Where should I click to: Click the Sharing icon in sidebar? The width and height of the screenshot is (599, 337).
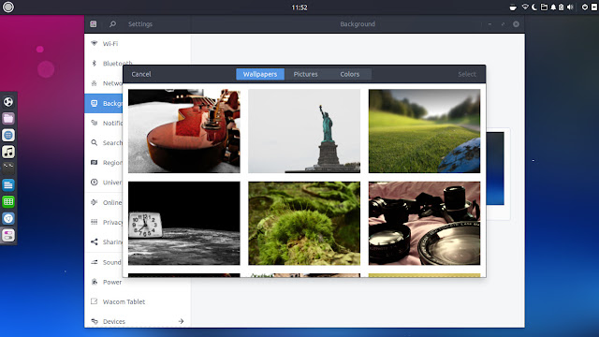coord(94,242)
